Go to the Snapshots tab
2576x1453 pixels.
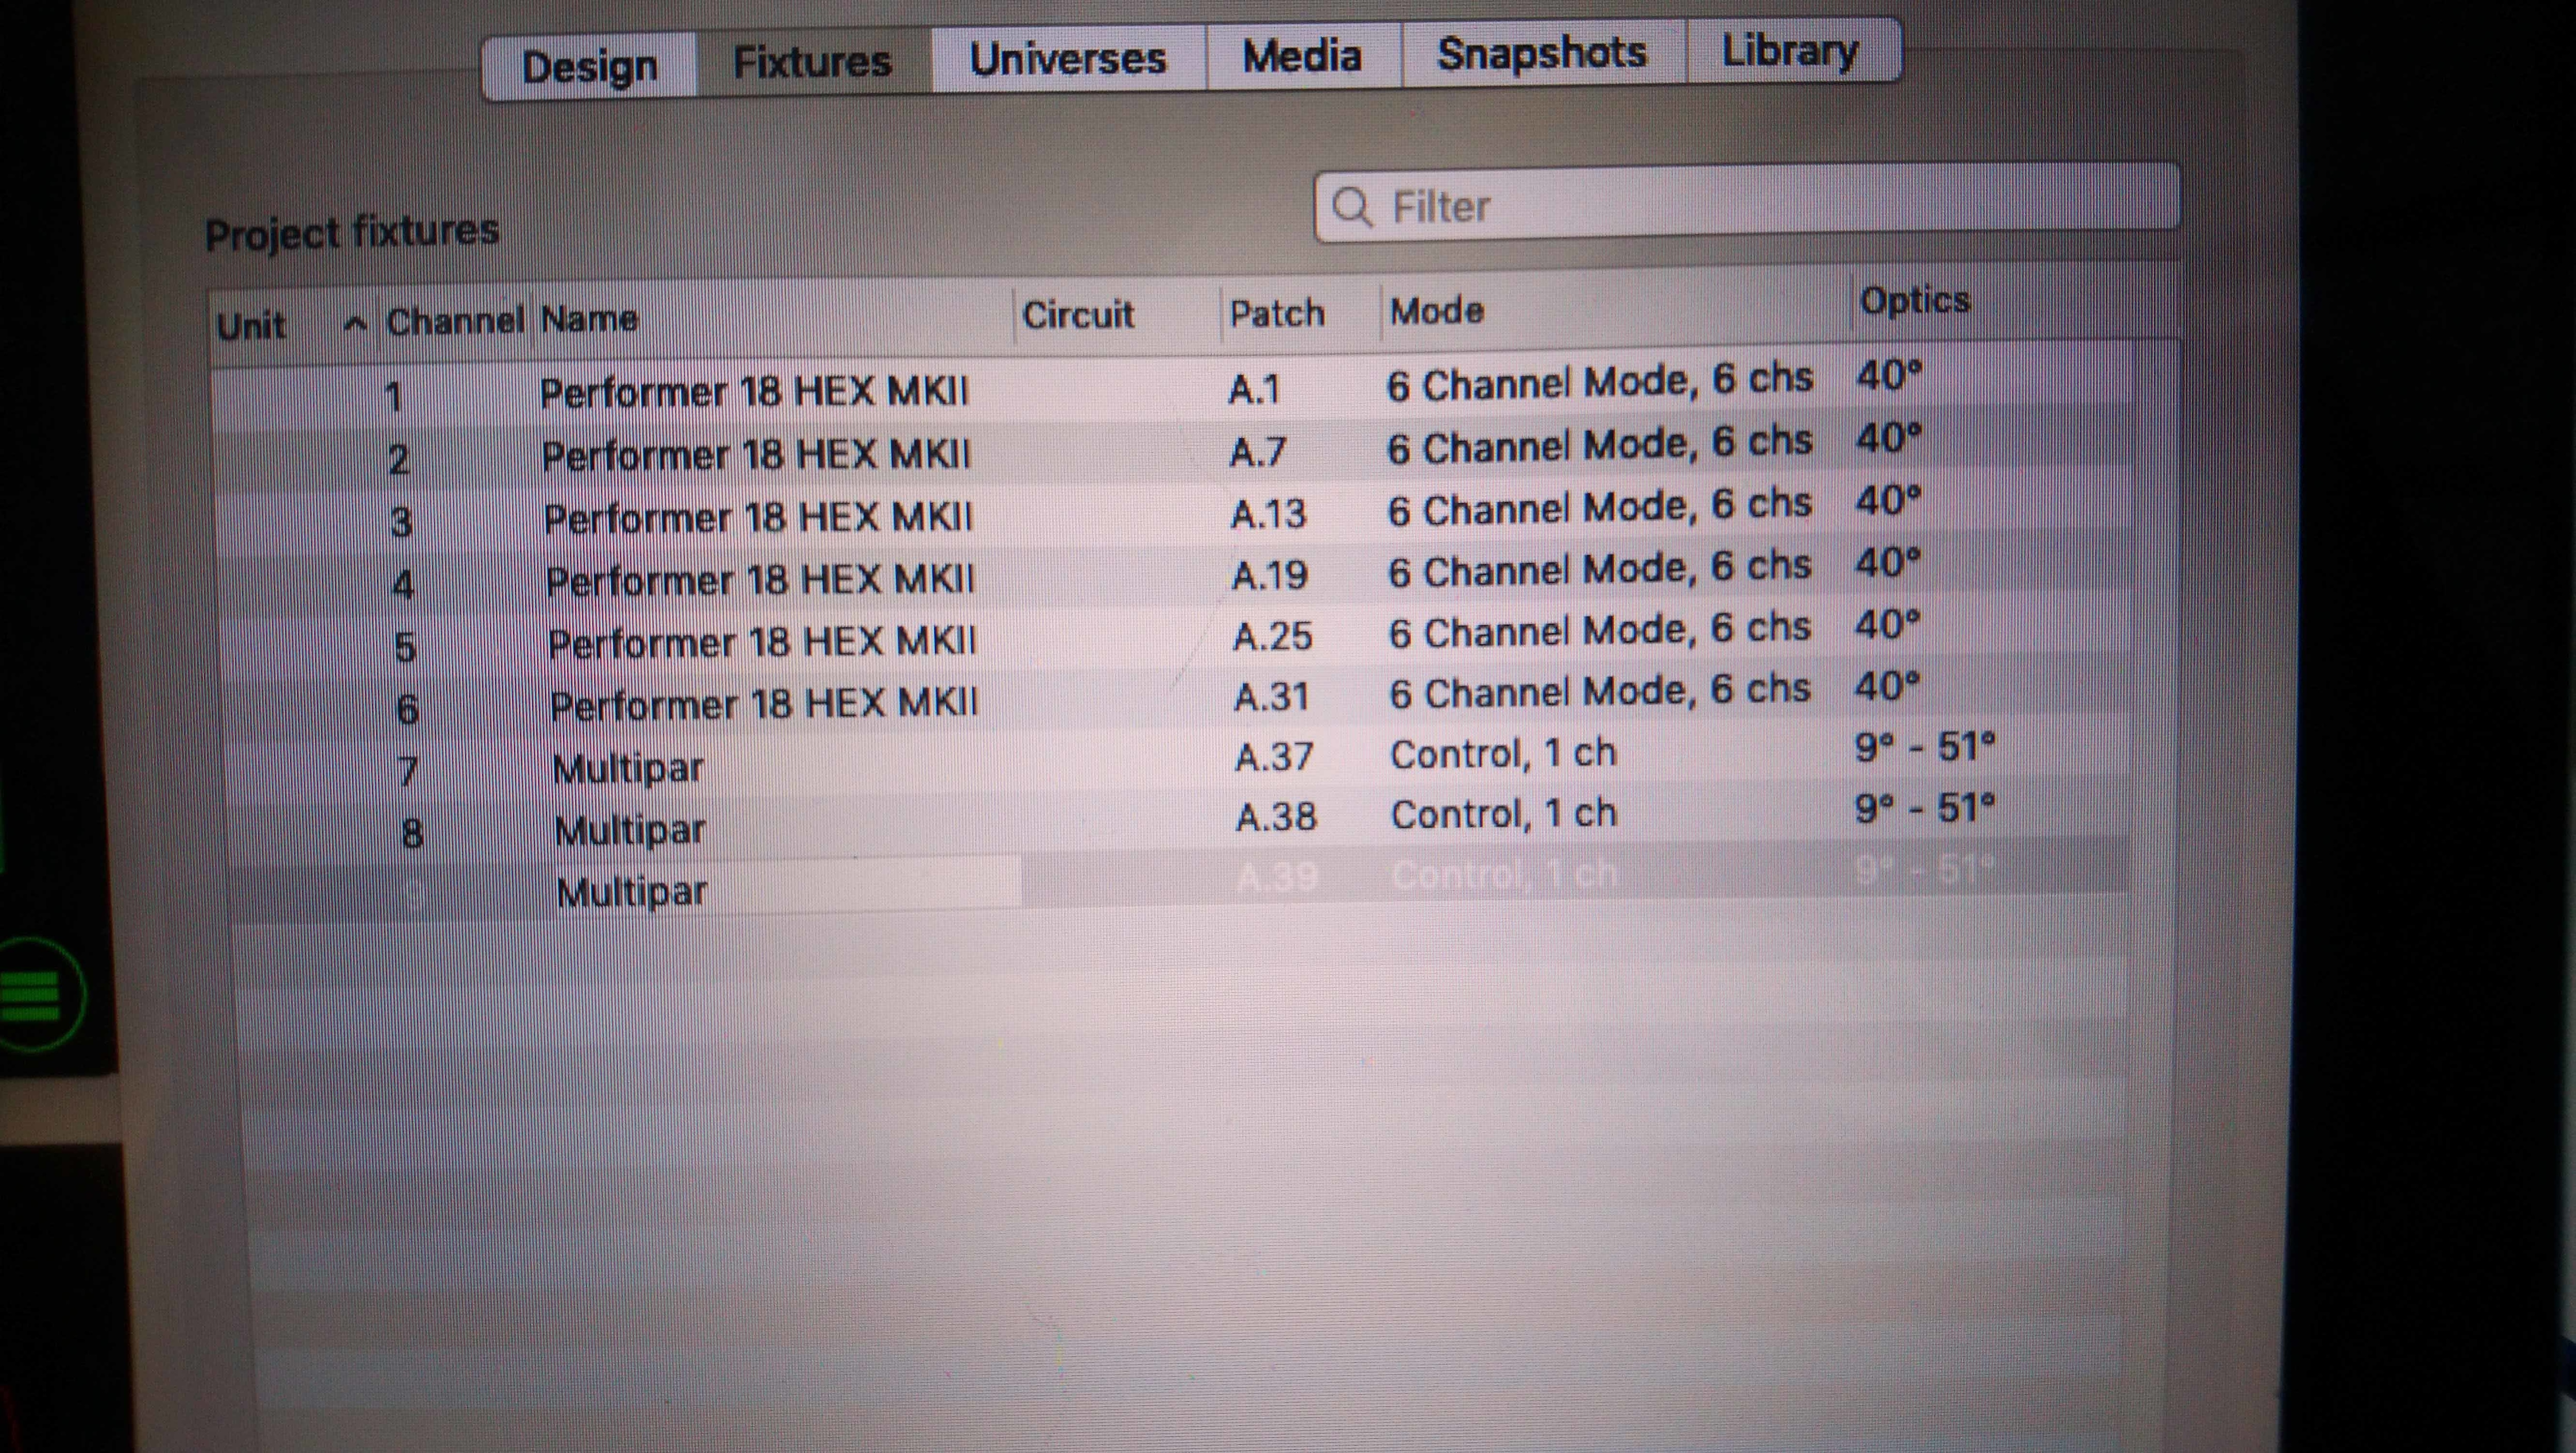coord(1542,53)
